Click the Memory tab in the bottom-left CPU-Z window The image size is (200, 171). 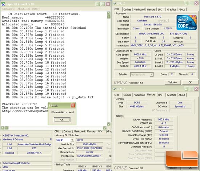tap(91, 131)
